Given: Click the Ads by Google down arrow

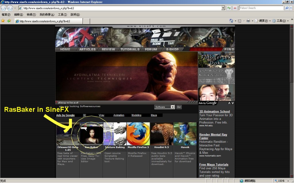Looking at the screenshot, I should click(233, 103).
